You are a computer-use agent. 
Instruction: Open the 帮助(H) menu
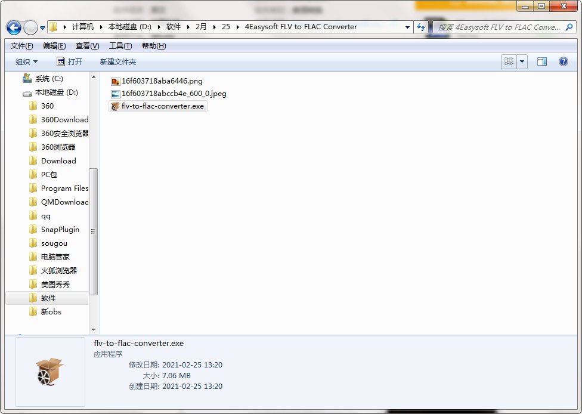tap(154, 46)
